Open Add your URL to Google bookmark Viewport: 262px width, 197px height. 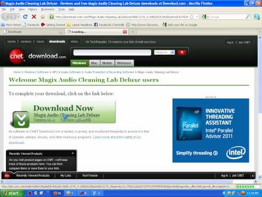point(180,25)
